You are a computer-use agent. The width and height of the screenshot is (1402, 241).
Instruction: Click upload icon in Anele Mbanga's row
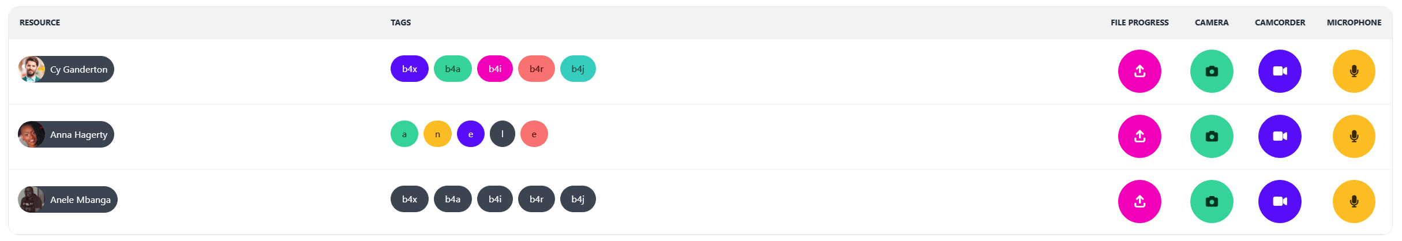pyautogui.click(x=1139, y=202)
